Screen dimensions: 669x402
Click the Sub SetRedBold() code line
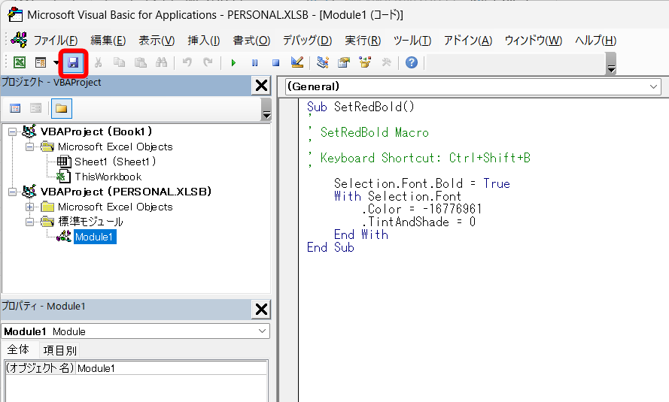[360, 107]
